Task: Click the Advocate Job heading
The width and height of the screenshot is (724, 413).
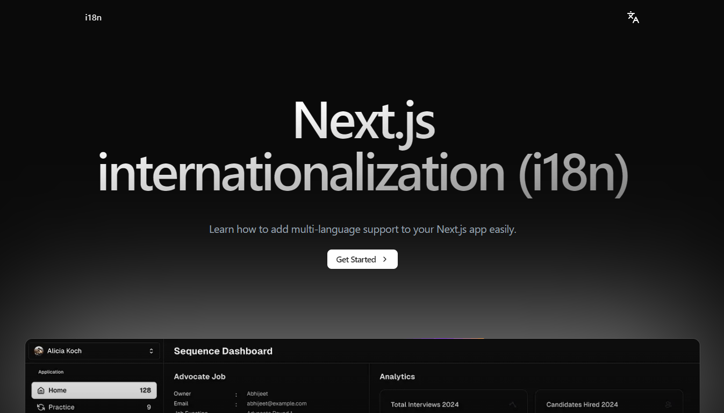Action: coord(199,376)
